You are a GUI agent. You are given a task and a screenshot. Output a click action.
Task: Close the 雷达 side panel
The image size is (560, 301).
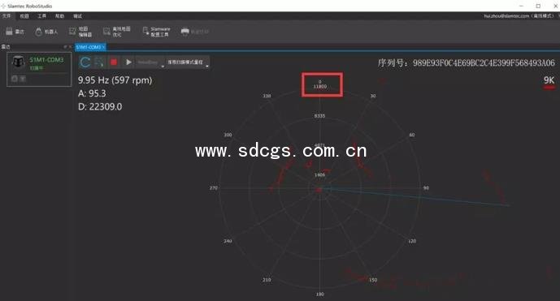70,47
